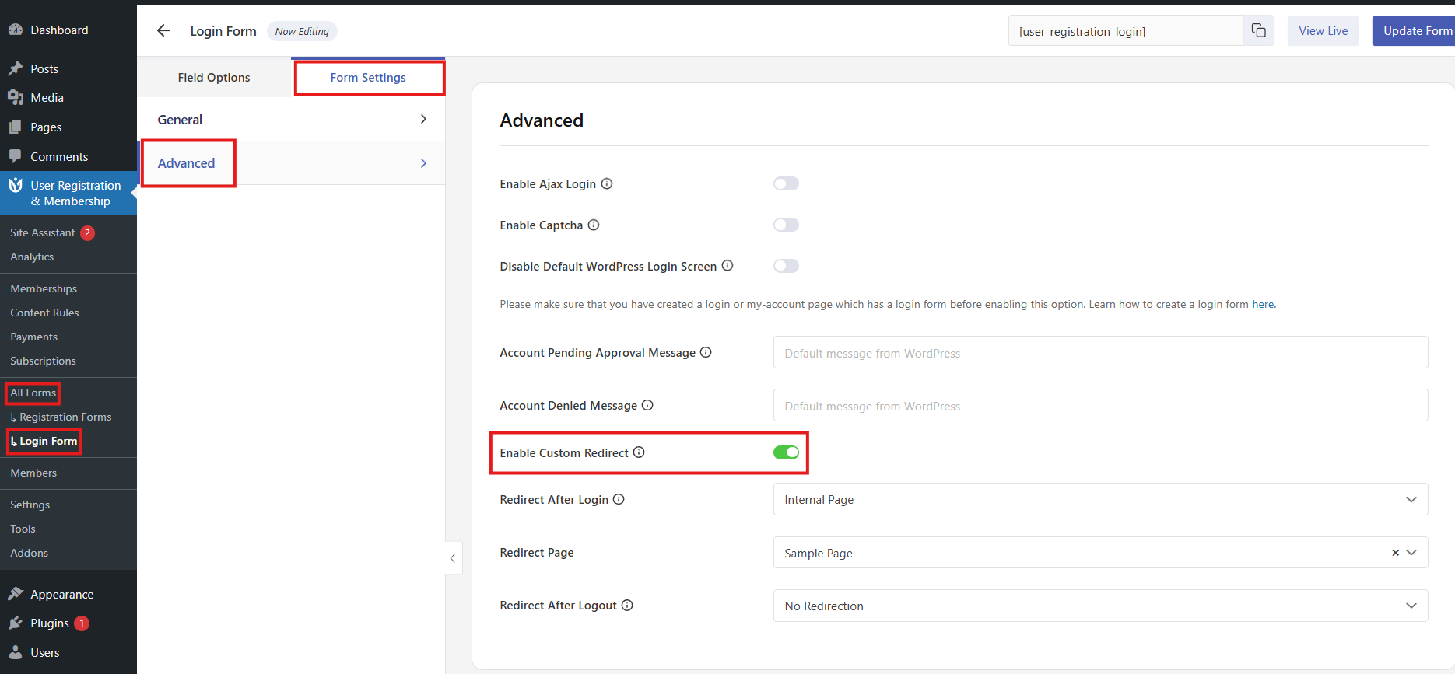Click the Advanced section heading
This screenshot has height=674, width=1455.
pos(542,120)
